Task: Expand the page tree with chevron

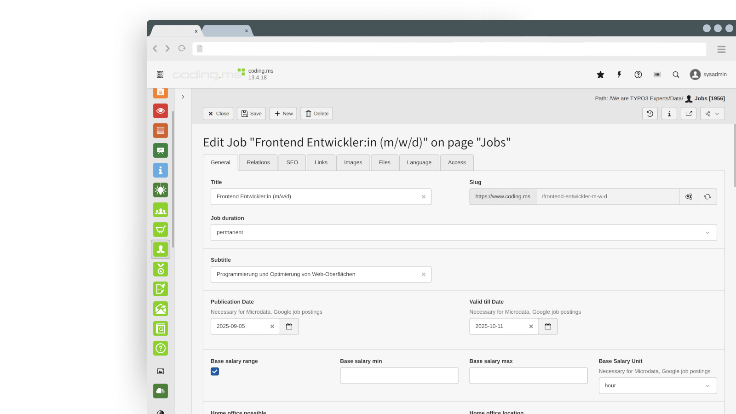Action: 183,97
